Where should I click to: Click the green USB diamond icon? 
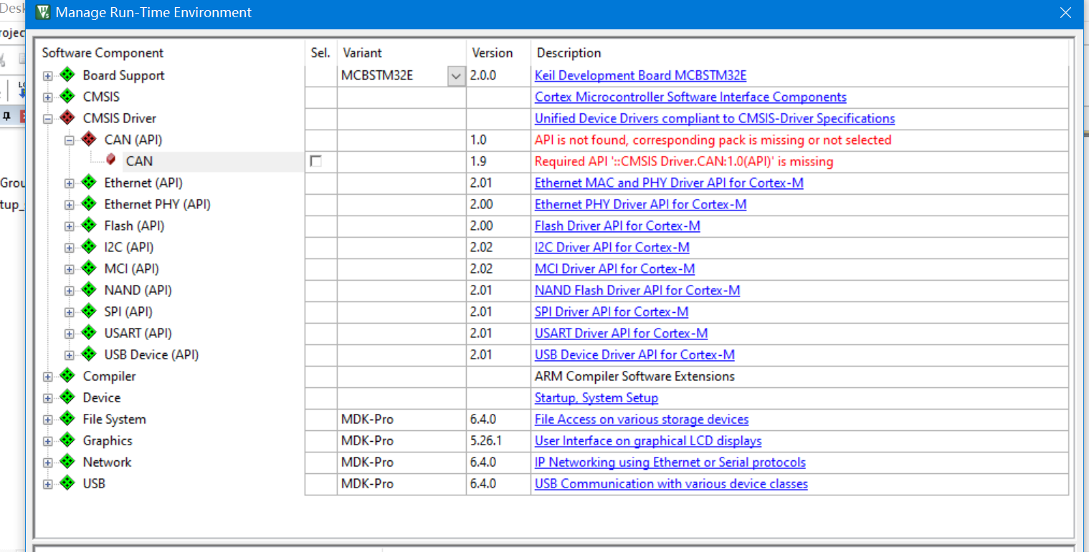tap(67, 483)
